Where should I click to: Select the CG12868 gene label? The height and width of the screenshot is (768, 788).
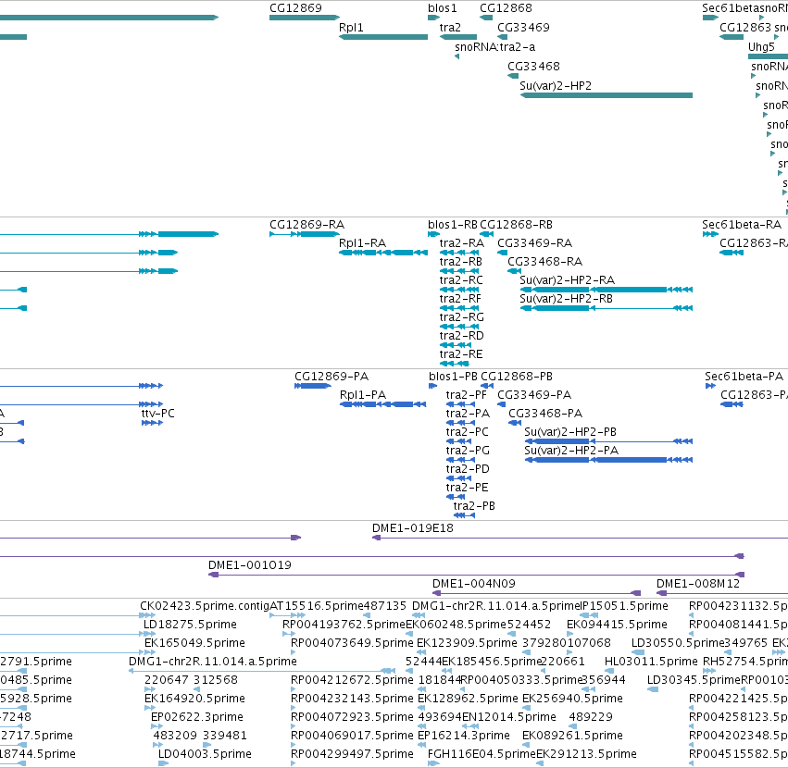point(506,8)
